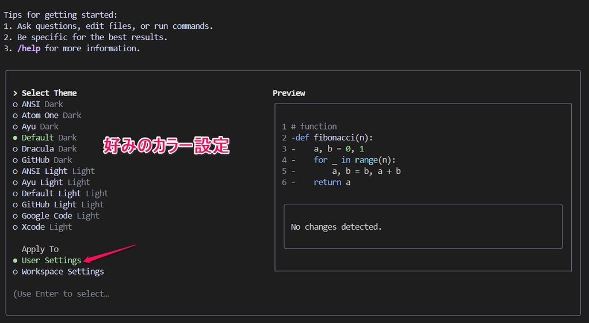The height and width of the screenshot is (323, 589).
Task: Click 'Tips for getting started:' text
Action: coord(60,15)
